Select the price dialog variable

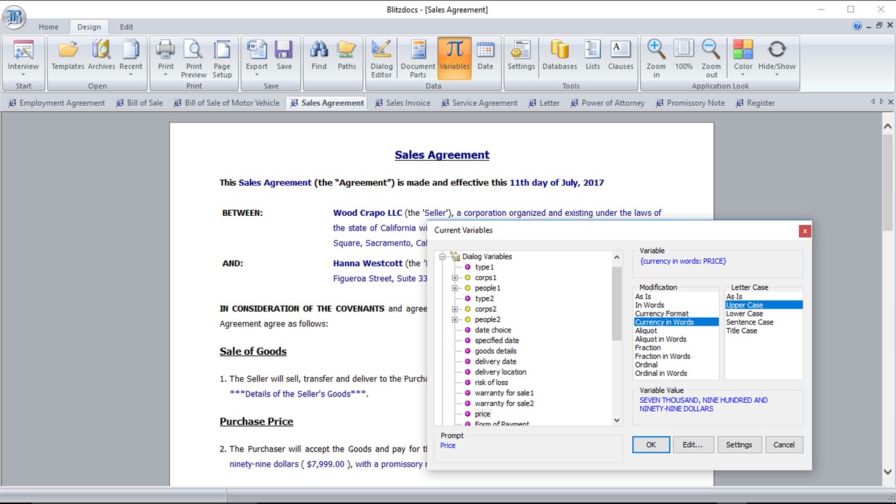484,414
